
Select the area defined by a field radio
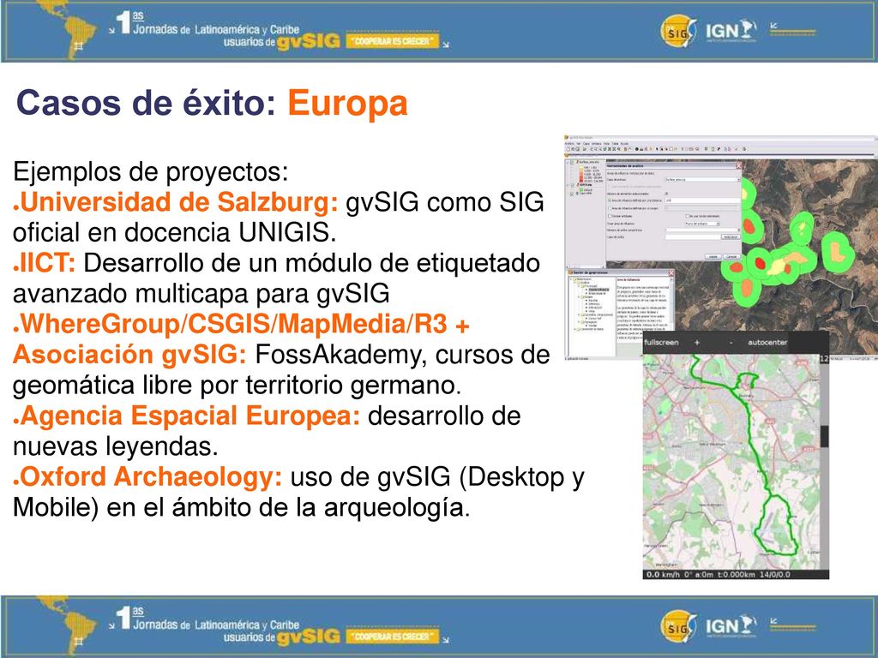coord(610,208)
